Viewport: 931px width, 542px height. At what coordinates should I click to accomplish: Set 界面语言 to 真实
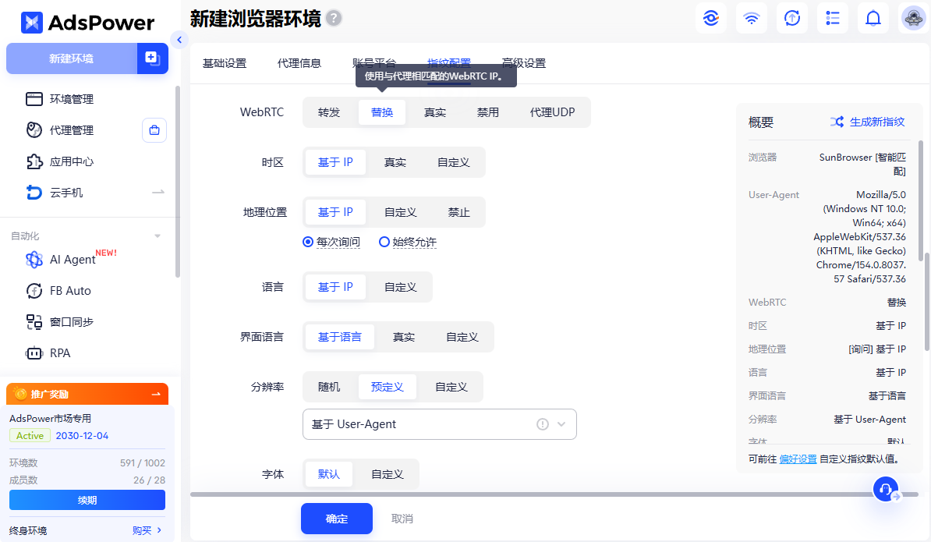(404, 337)
